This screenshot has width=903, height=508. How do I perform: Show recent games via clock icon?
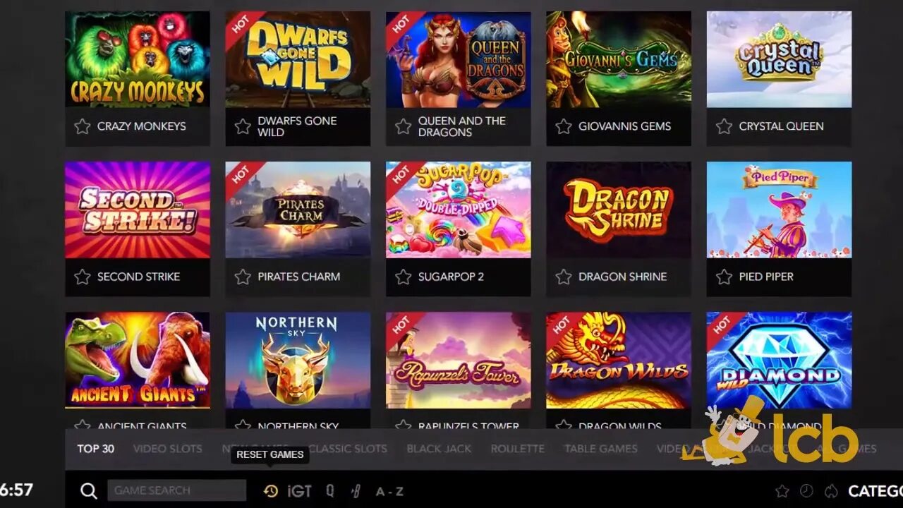[806, 491]
